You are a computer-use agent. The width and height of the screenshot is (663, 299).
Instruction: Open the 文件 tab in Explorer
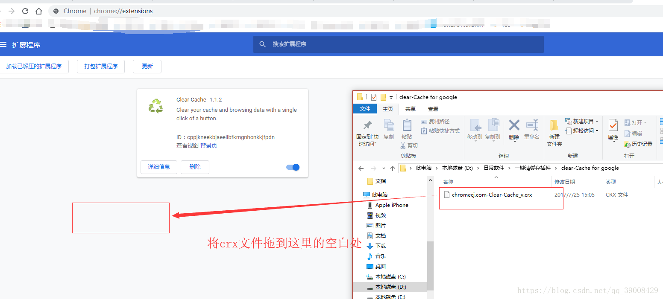365,109
